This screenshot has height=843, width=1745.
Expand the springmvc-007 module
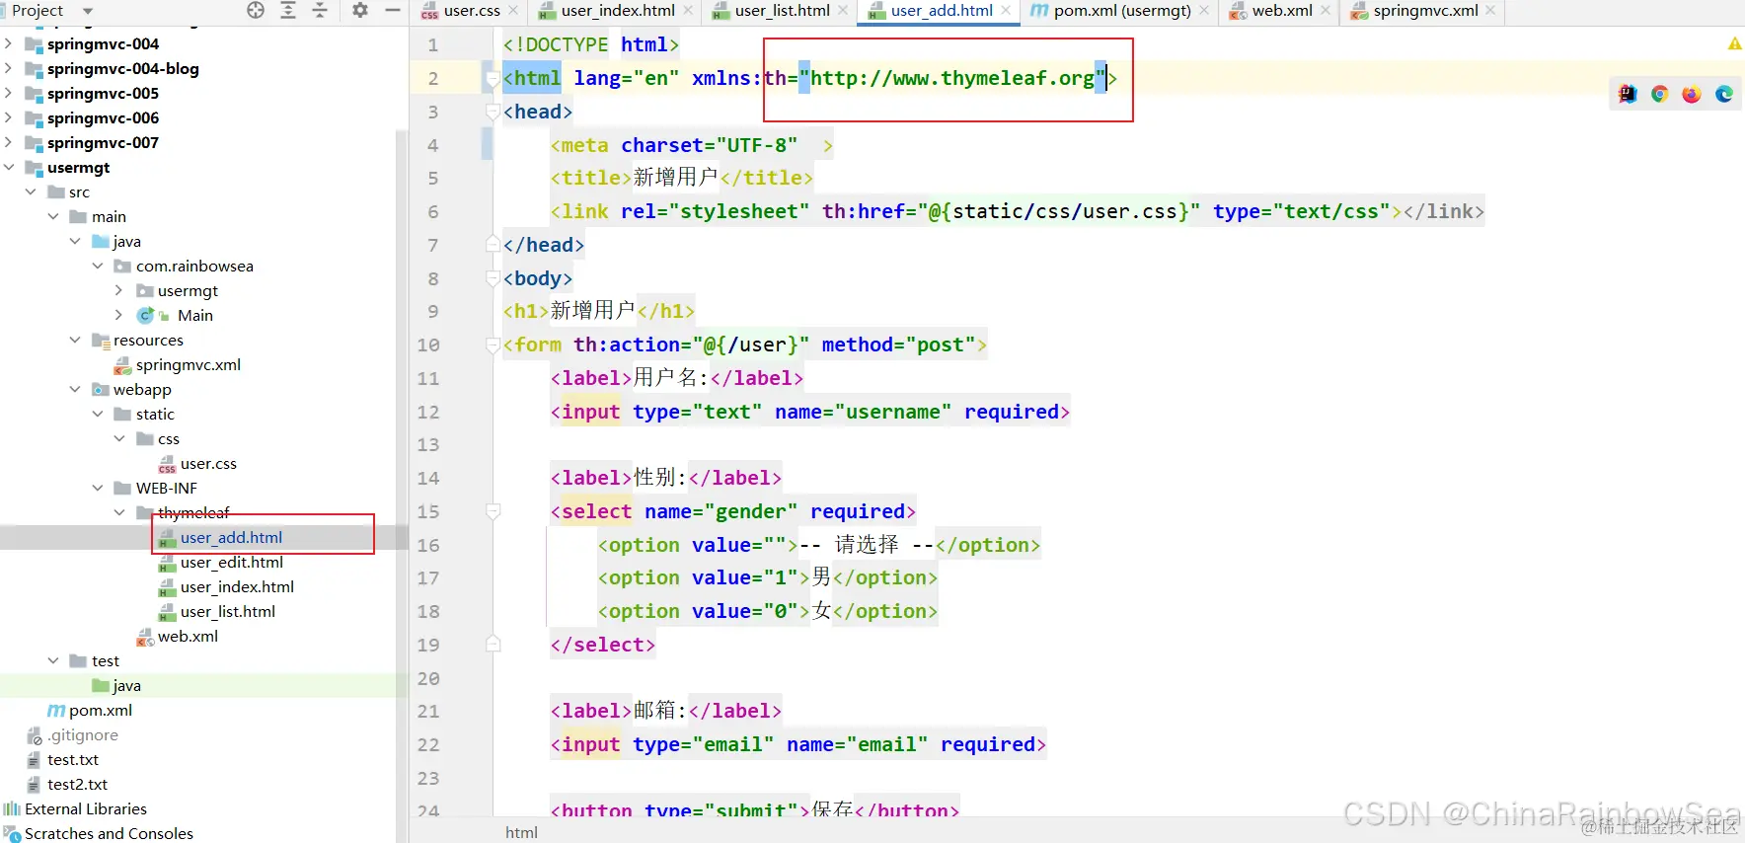[9, 142]
